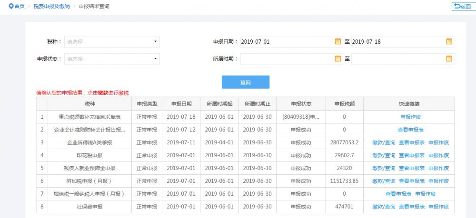Select the 附加税申报（月报） cell
This screenshot has width=476, height=218.
89,181
